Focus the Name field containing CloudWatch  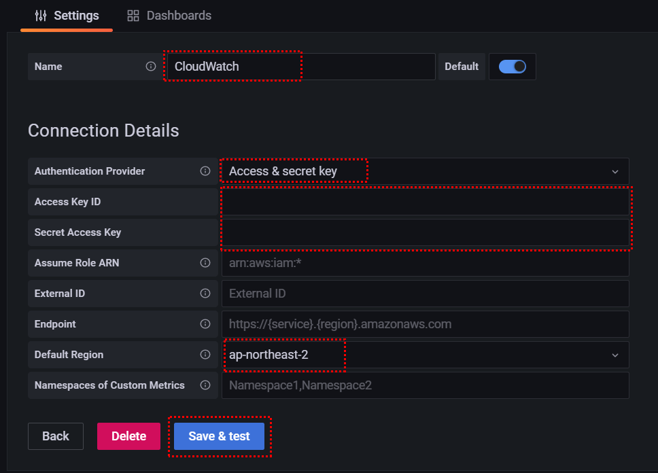[301, 67]
